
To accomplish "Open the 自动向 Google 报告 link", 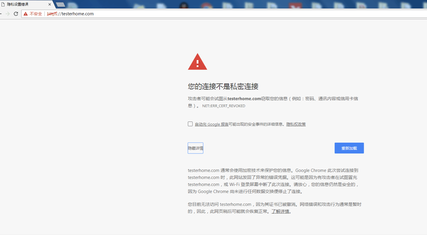I will [211, 124].
